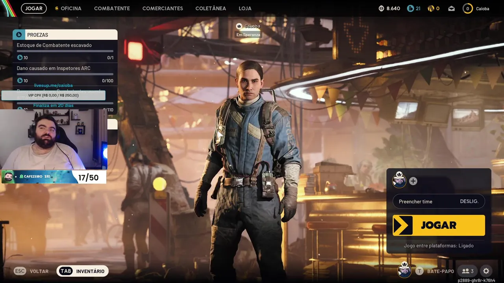Open the JOGAR top navigation tab
The width and height of the screenshot is (504, 283).
34,8
